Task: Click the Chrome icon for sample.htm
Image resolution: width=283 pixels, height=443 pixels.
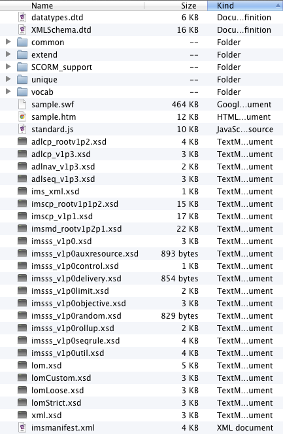Action: 22,117
